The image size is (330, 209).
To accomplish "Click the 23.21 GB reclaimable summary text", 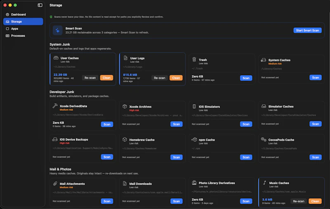I will [107, 33].
